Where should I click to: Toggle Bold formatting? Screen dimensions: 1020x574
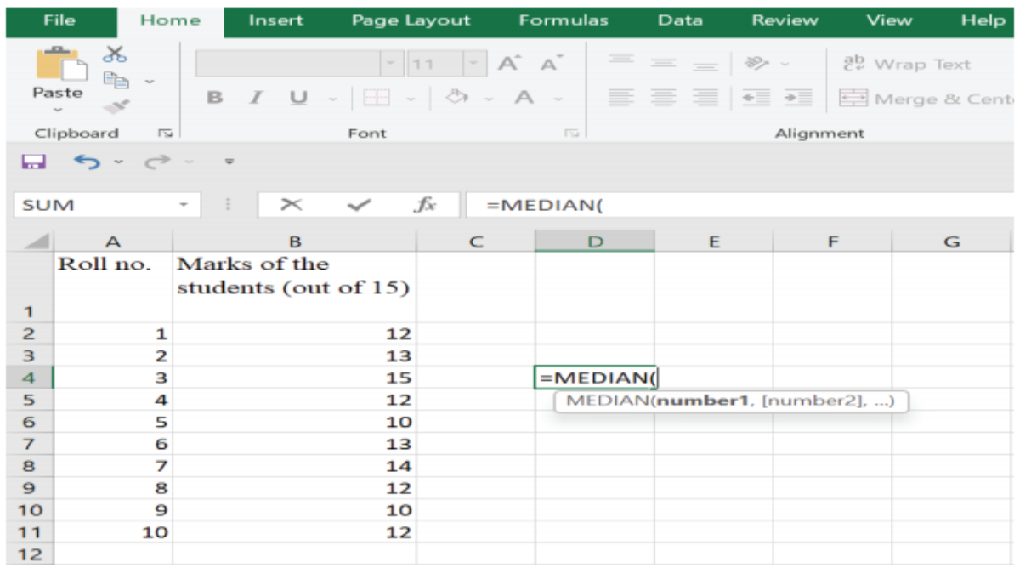[x=215, y=98]
